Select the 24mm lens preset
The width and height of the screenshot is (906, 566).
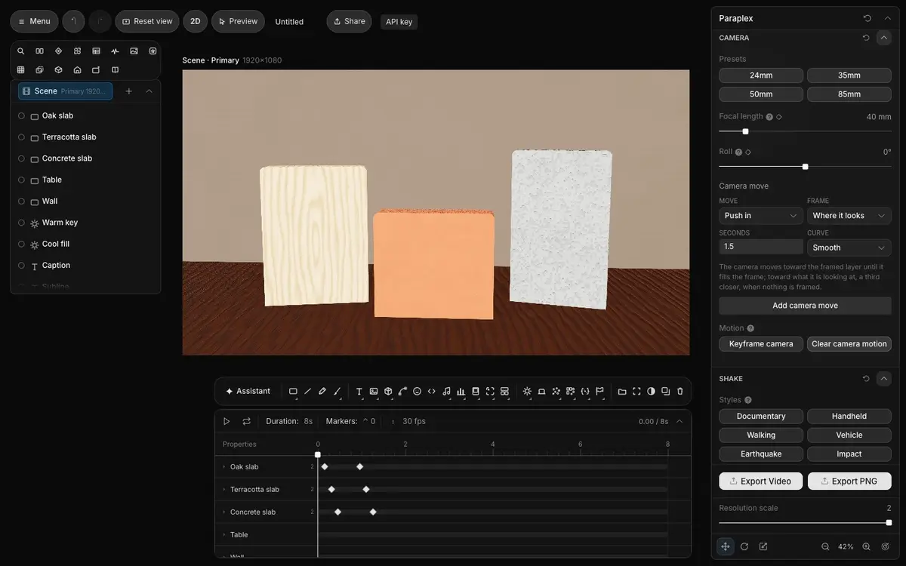tap(761, 75)
